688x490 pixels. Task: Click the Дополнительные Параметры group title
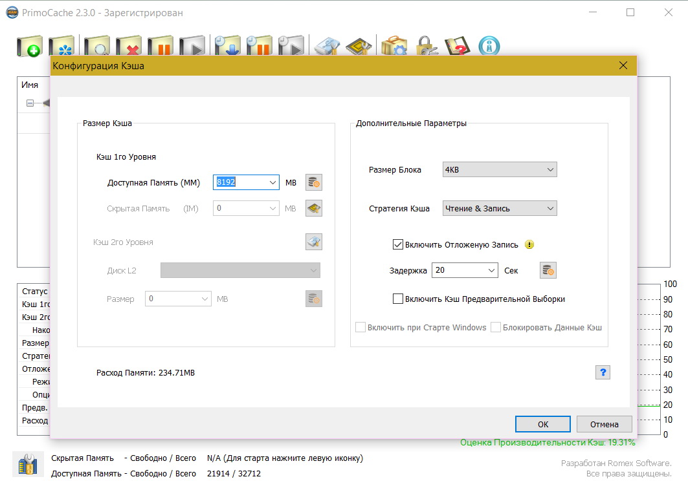pos(411,123)
